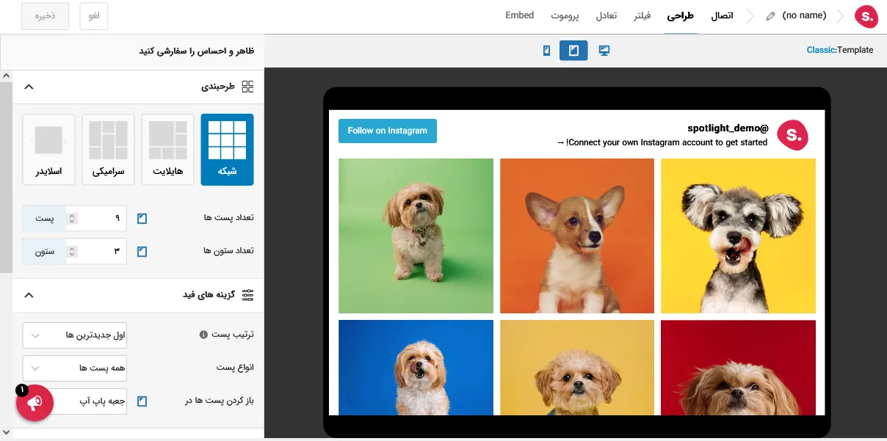
Task: Click the Classic template link
Action: coord(820,50)
